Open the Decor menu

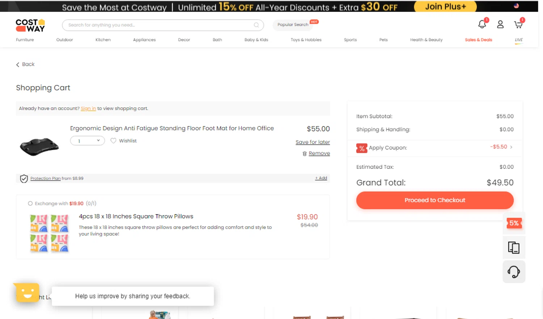tap(184, 40)
